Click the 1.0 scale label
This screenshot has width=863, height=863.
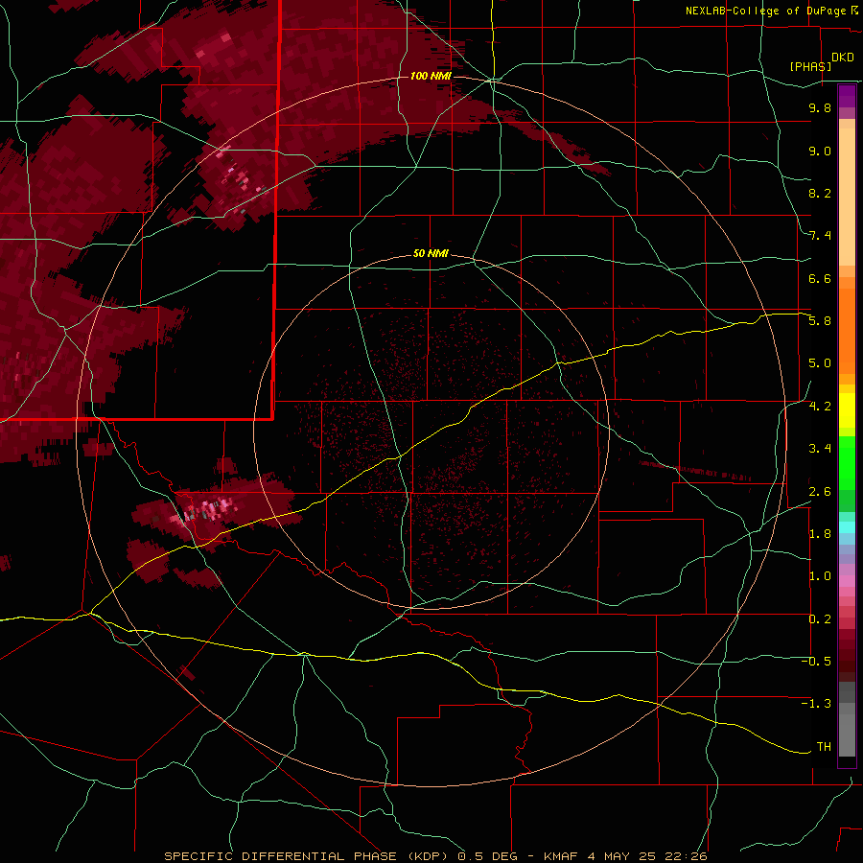820,576
